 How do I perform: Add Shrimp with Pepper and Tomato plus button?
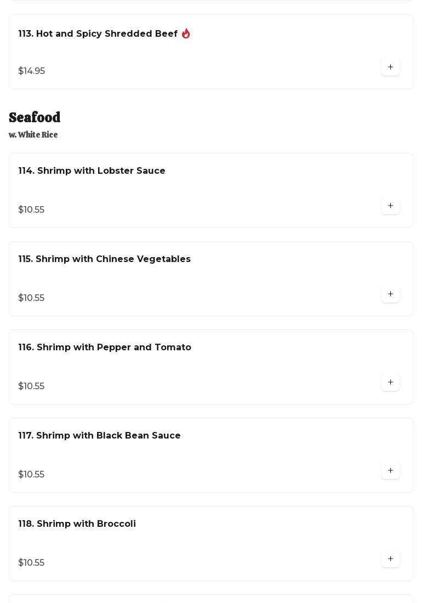(x=390, y=383)
